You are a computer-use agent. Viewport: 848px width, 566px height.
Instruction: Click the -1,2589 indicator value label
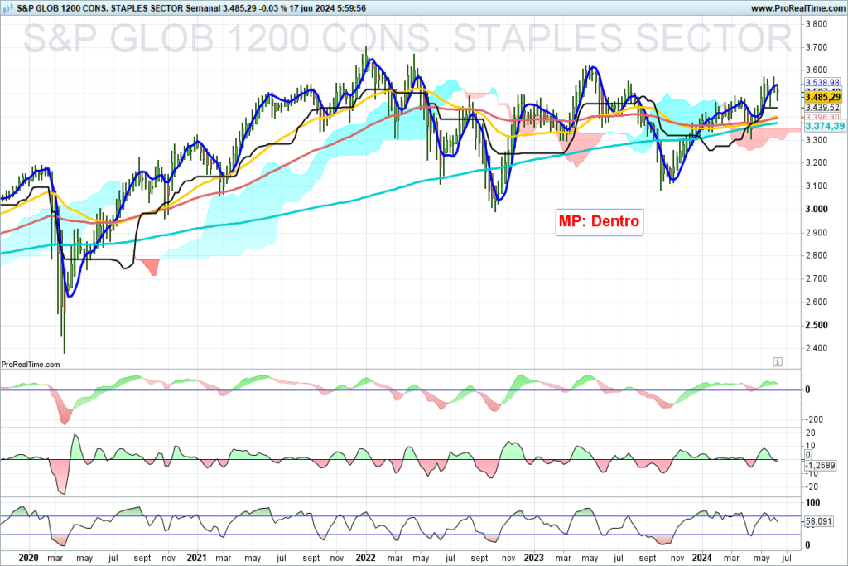(821, 466)
